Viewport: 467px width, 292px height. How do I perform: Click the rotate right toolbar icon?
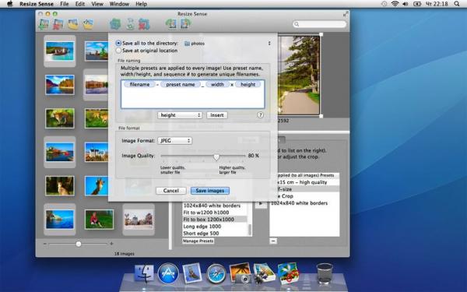tap(185, 24)
